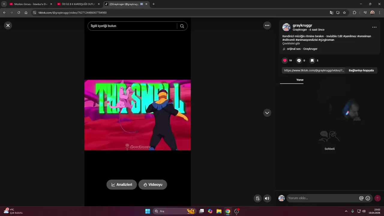Translate this page via address bar icon
The width and height of the screenshot is (384, 216).
click(x=331, y=13)
